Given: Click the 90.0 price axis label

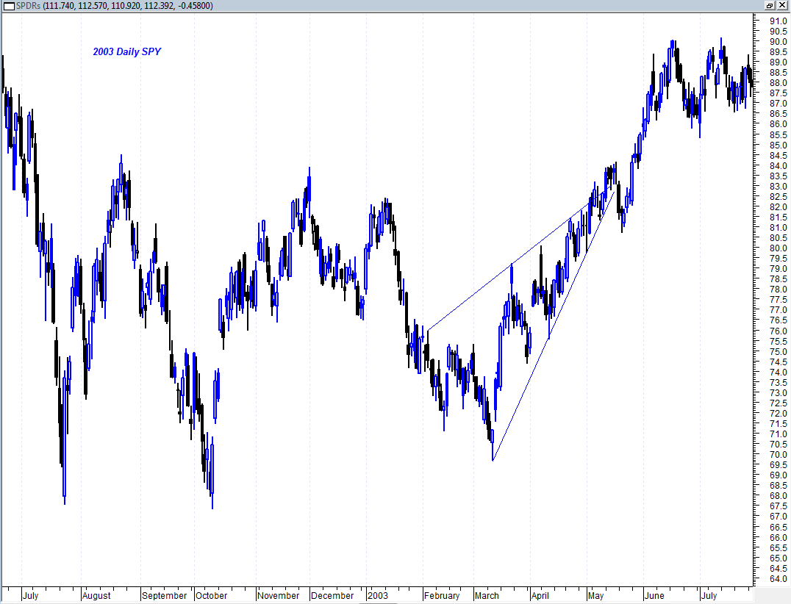Looking at the screenshot, I should point(779,42).
